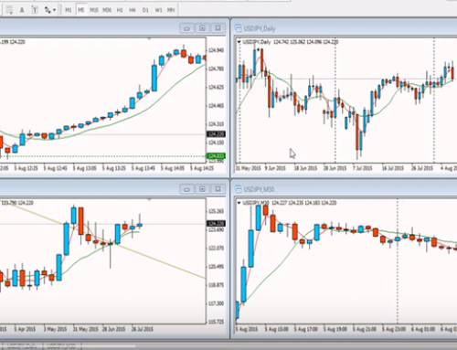The width and height of the screenshot is (457, 350).
Task: Switch to the MN monthly timeframe
Action: [171, 10]
